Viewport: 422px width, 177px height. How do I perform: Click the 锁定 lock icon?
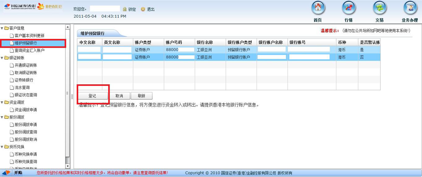pyautogui.click(x=125, y=9)
